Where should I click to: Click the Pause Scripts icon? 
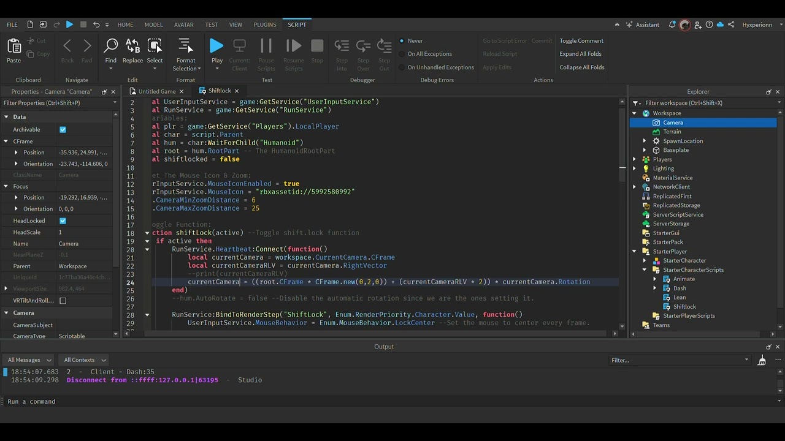(266, 46)
